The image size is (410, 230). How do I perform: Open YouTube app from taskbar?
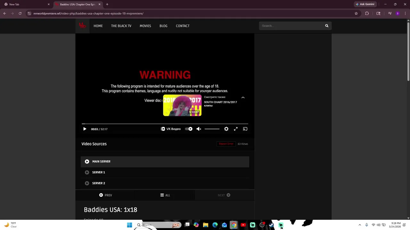[243, 225]
